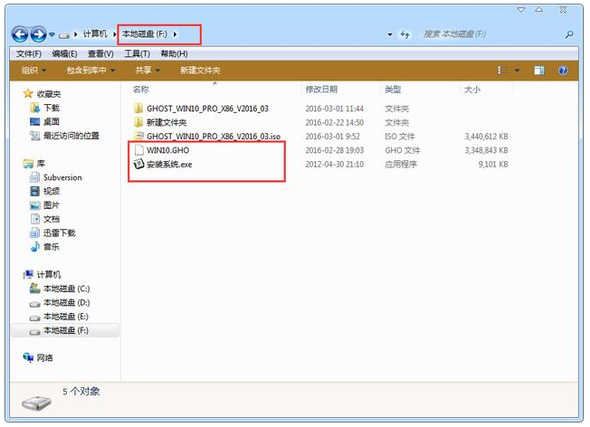590x427 pixels.
Task: Click the change view icon
Action: (500, 70)
